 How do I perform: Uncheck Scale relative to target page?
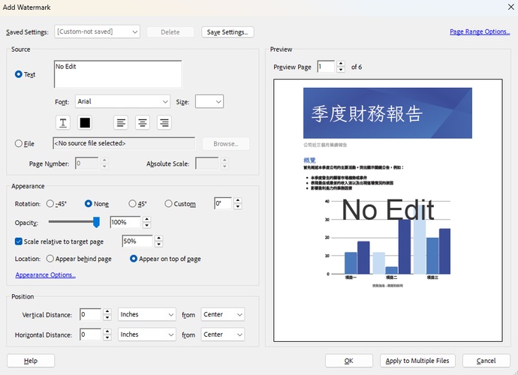(x=20, y=241)
